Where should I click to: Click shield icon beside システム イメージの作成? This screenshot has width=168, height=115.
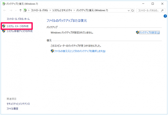4,26
